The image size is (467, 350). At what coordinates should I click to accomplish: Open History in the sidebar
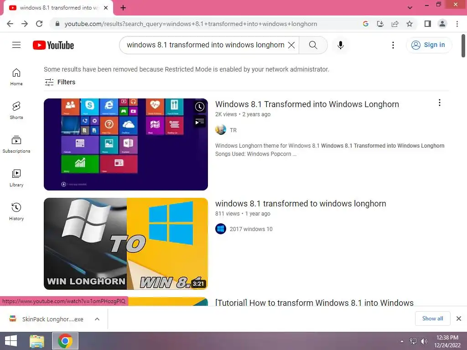(16, 211)
